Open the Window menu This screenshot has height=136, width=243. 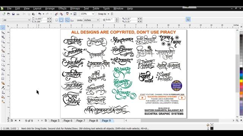(118, 8)
